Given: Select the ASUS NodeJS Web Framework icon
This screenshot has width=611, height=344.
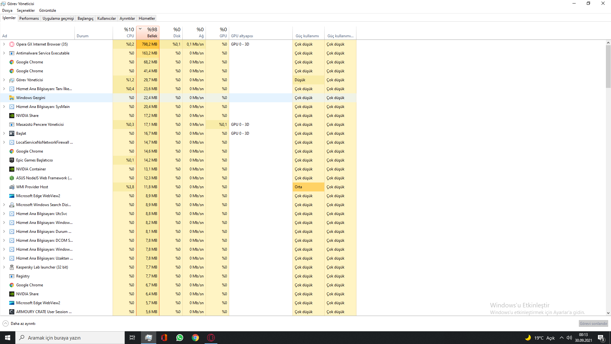Looking at the screenshot, I should click(x=12, y=178).
